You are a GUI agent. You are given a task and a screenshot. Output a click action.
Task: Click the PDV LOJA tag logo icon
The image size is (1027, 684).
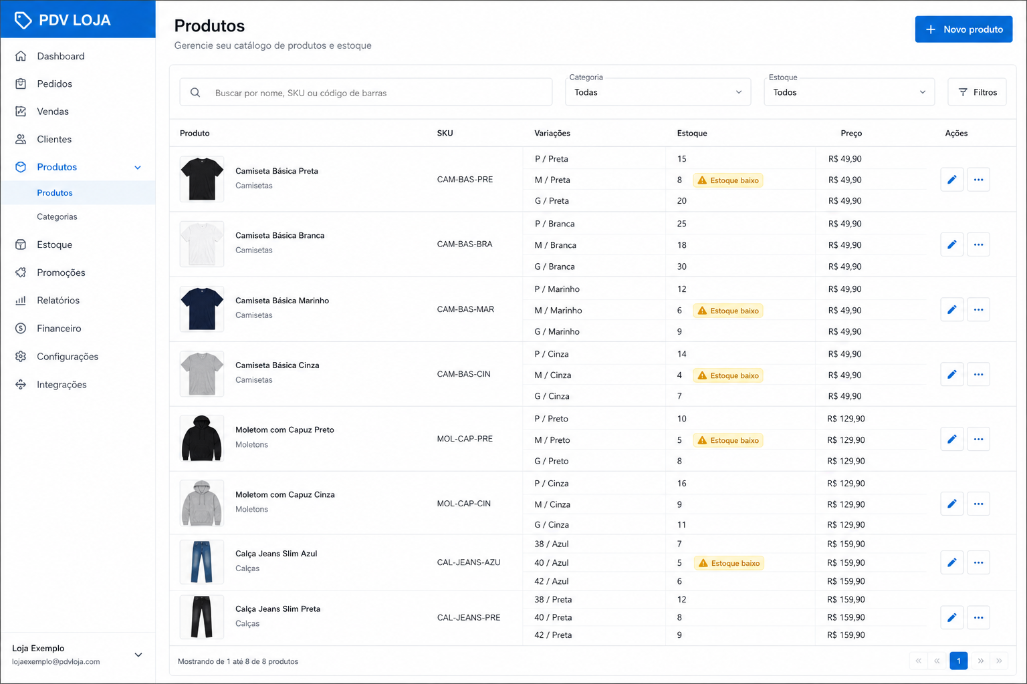pos(23,20)
